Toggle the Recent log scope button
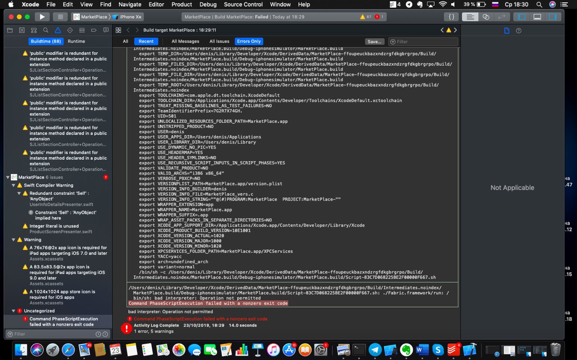 (146, 41)
